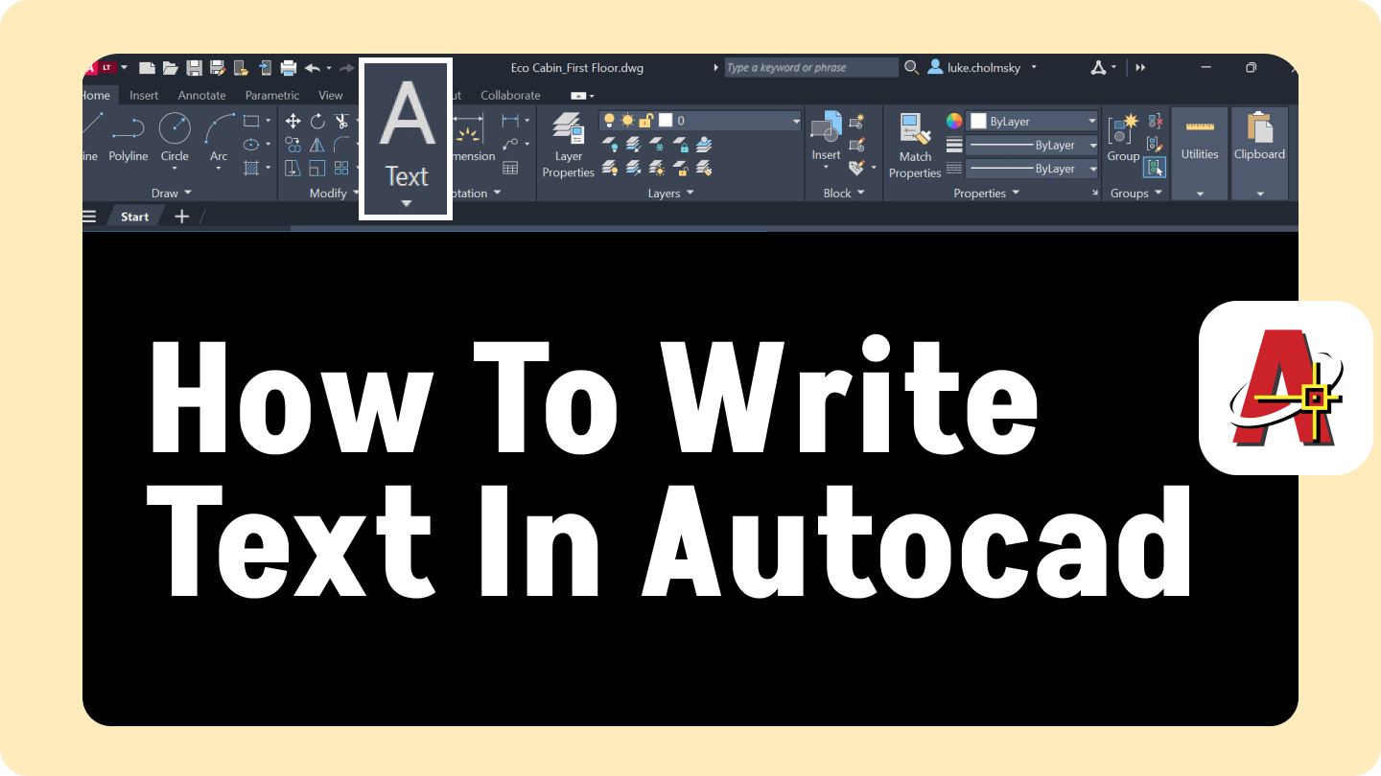Click the plus button to open a new drawing
This screenshot has width=1381, height=776.
181,216
